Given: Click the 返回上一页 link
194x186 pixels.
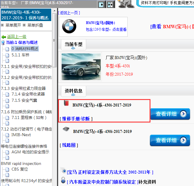Looking at the screenshot, I should 69,13.
